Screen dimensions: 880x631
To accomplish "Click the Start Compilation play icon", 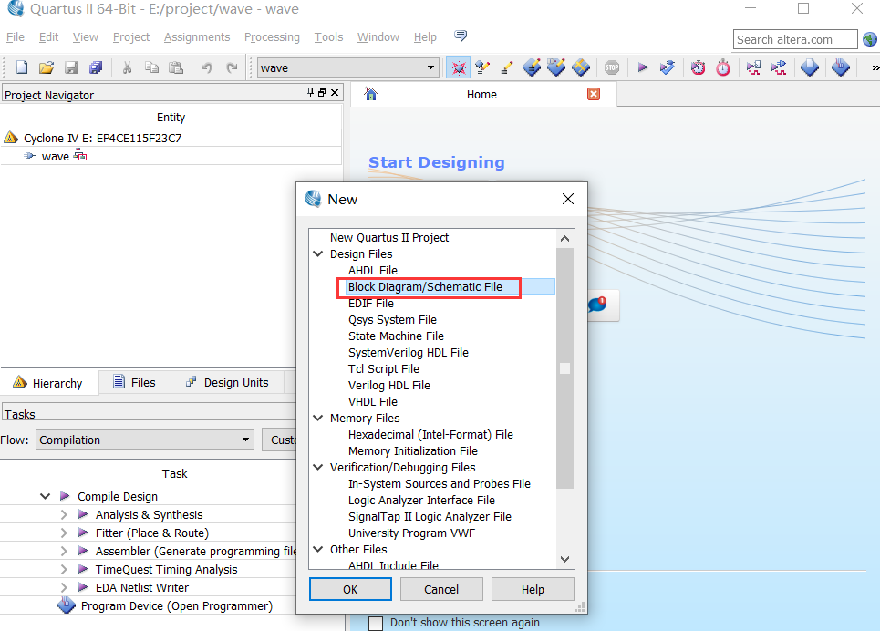I will click(643, 67).
